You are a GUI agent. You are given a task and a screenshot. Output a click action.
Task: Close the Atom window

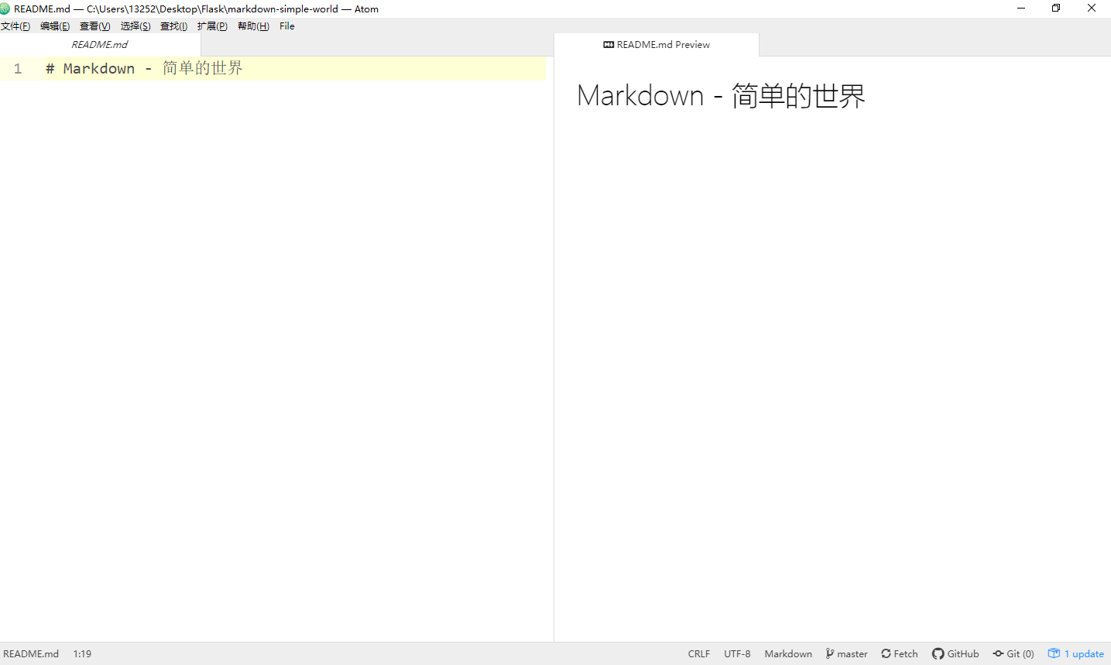click(x=1092, y=9)
